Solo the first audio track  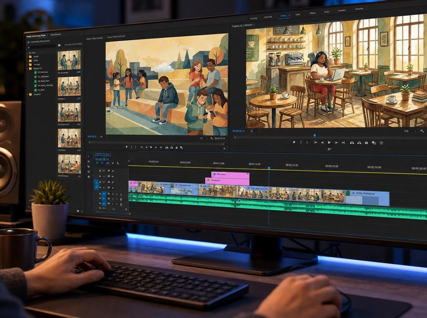pyautogui.click(x=117, y=194)
